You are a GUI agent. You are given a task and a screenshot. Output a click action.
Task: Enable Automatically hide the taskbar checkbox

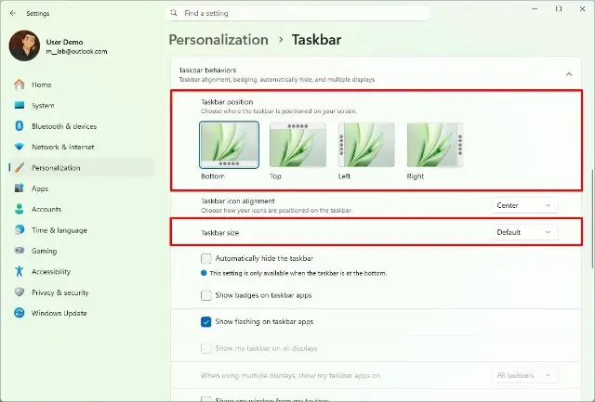click(x=206, y=258)
